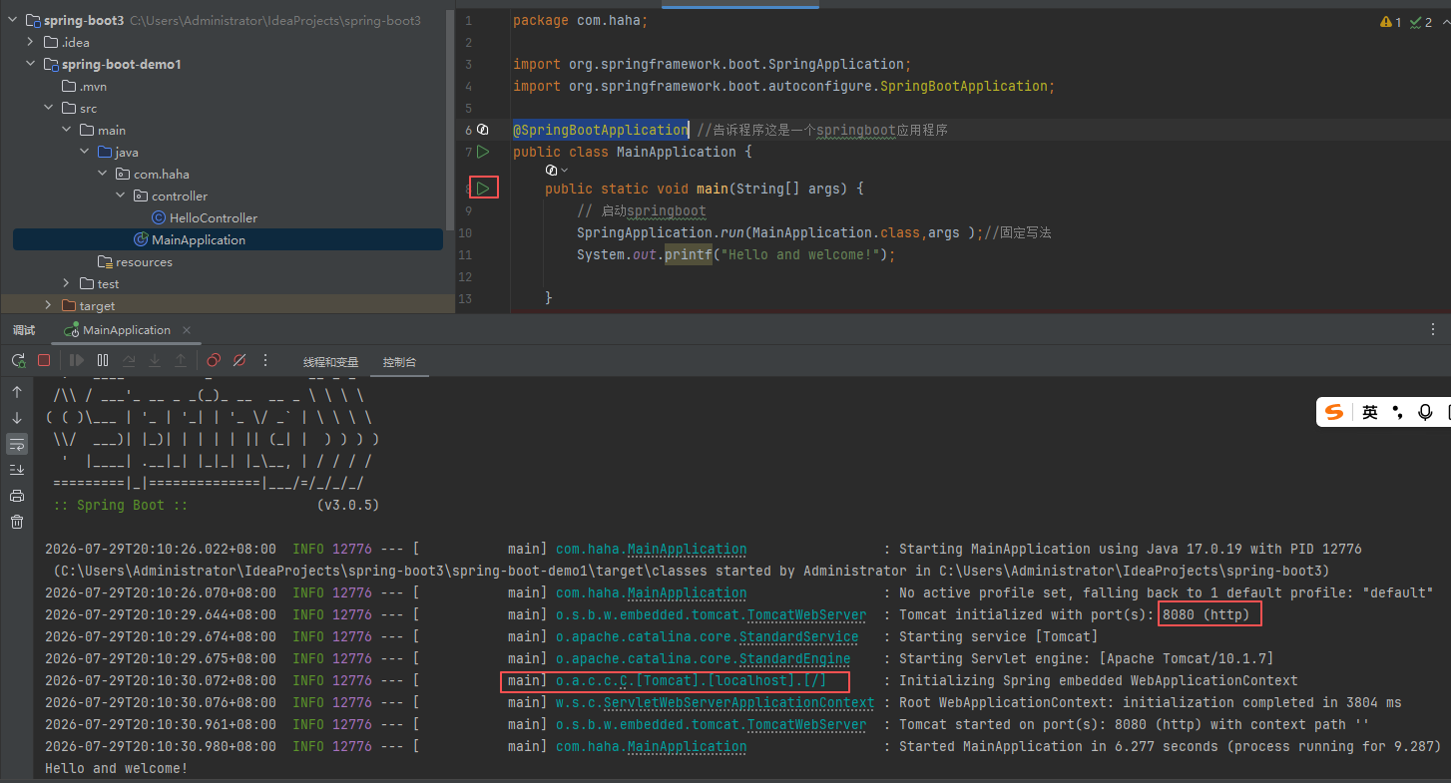Collapse the main folder node
The height and width of the screenshot is (783, 1451).
coord(67,130)
